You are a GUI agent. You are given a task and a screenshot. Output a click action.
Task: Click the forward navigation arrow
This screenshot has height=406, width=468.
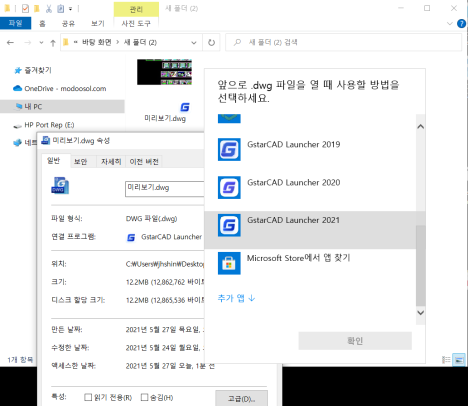click(x=28, y=42)
